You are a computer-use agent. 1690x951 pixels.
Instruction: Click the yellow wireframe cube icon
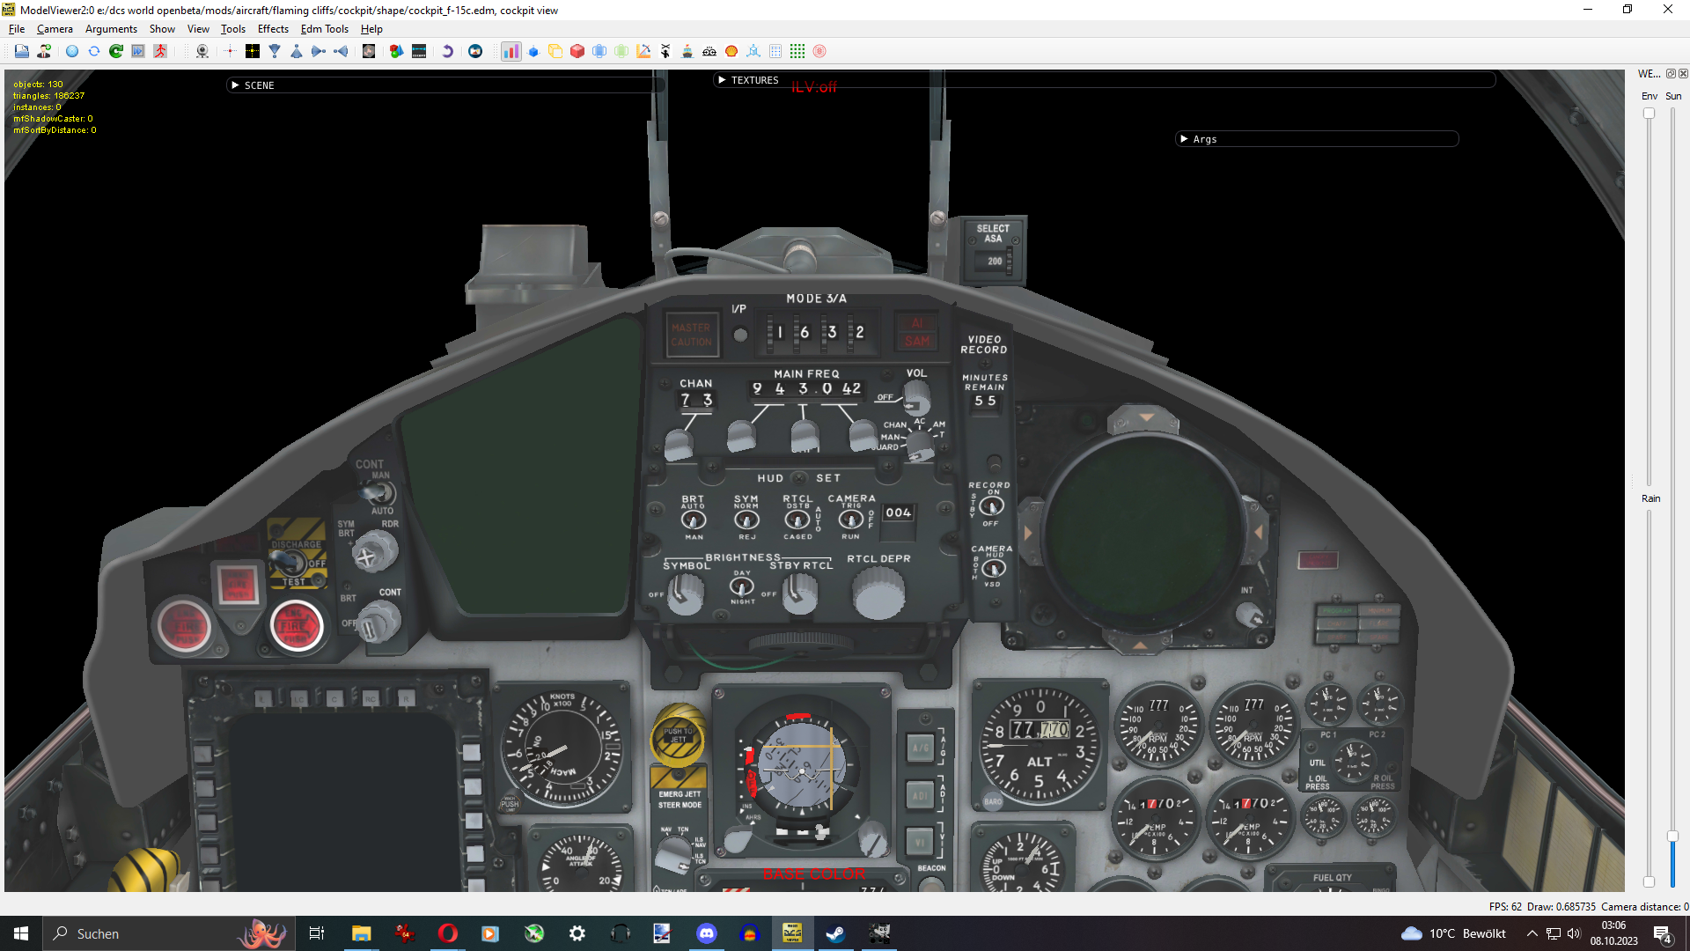coord(555,51)
